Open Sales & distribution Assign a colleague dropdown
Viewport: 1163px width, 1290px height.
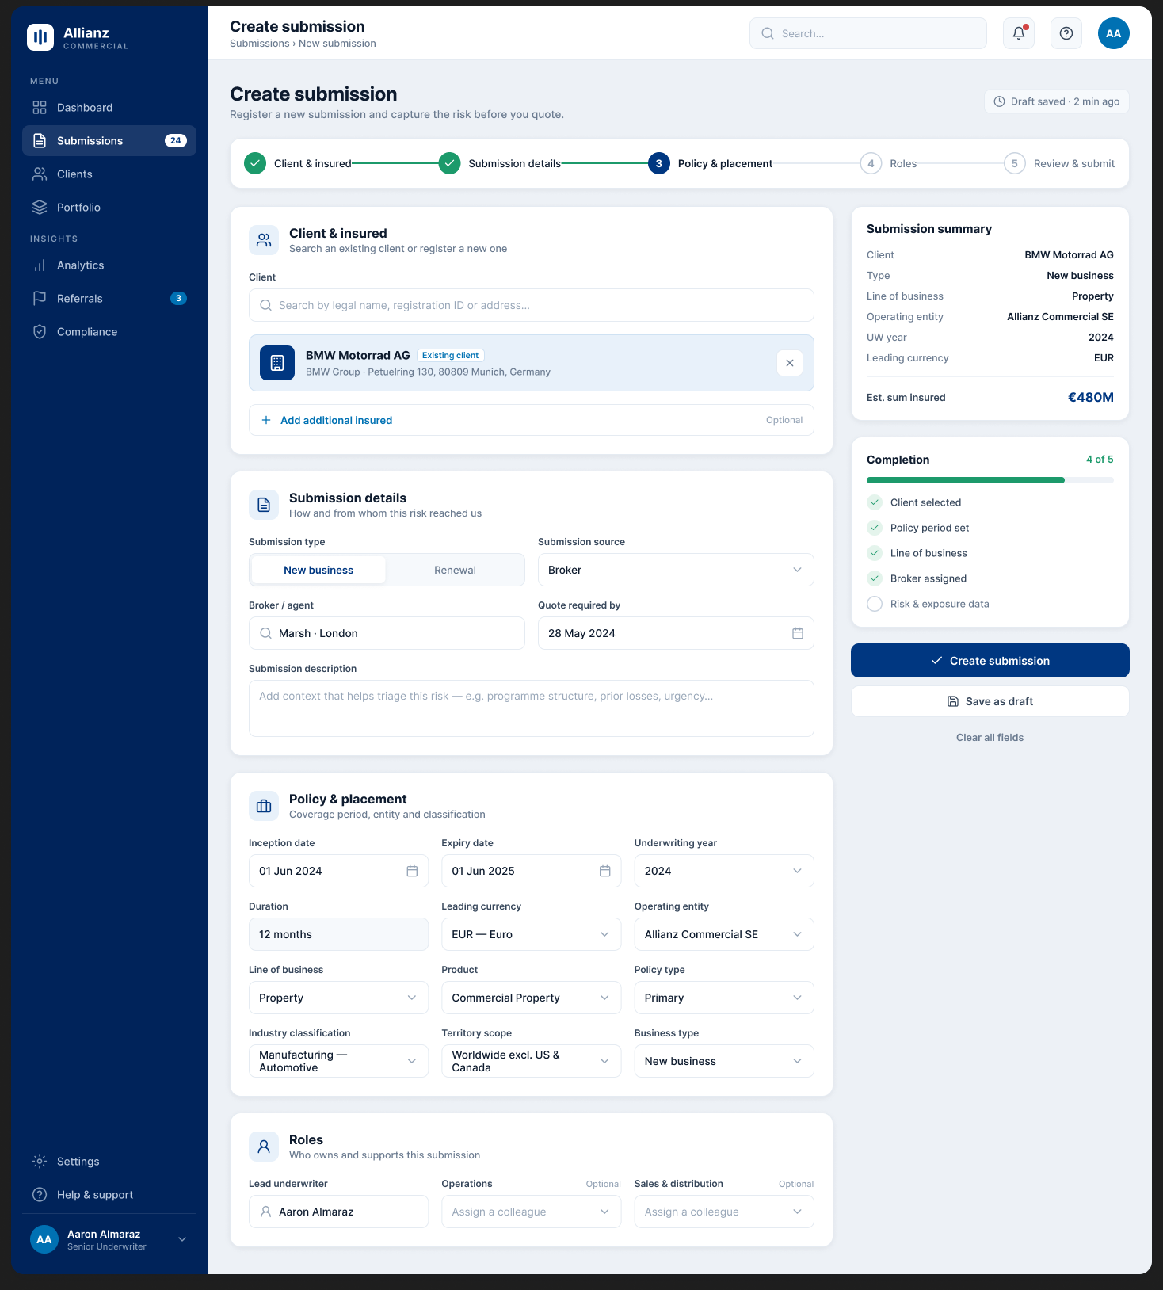[x=724, y=1212]
